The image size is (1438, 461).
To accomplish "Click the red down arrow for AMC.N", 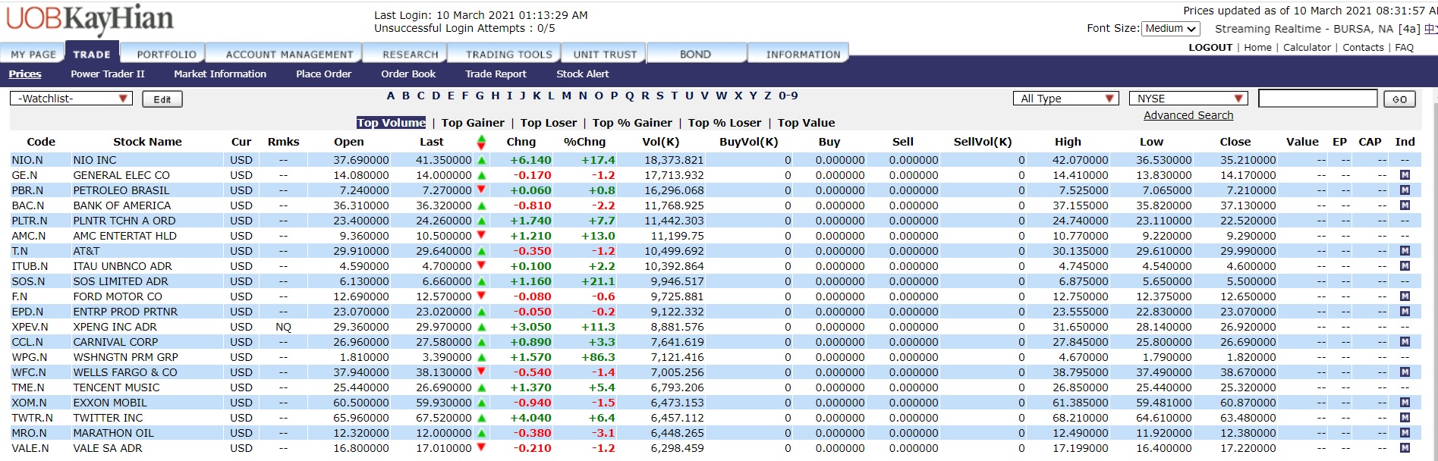I will click(x=481, y=235).
